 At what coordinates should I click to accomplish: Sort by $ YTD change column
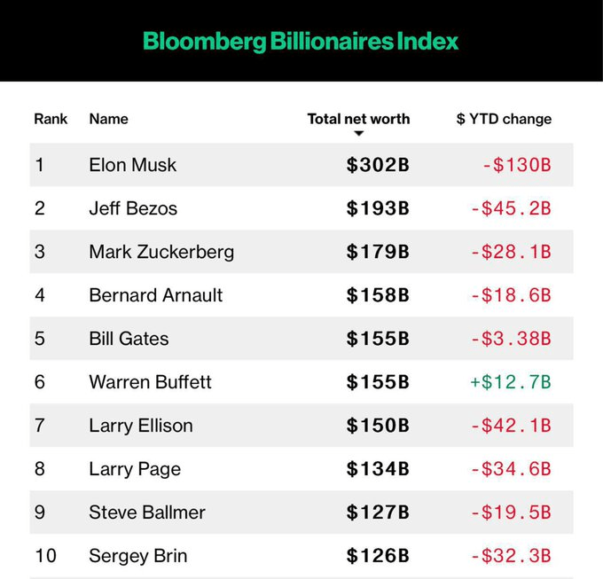tap(504, 119)
